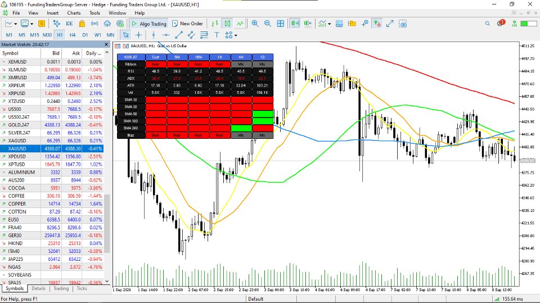Switch to the Ticks tab
The image size is (540, 303).
[x=82, y=288]
